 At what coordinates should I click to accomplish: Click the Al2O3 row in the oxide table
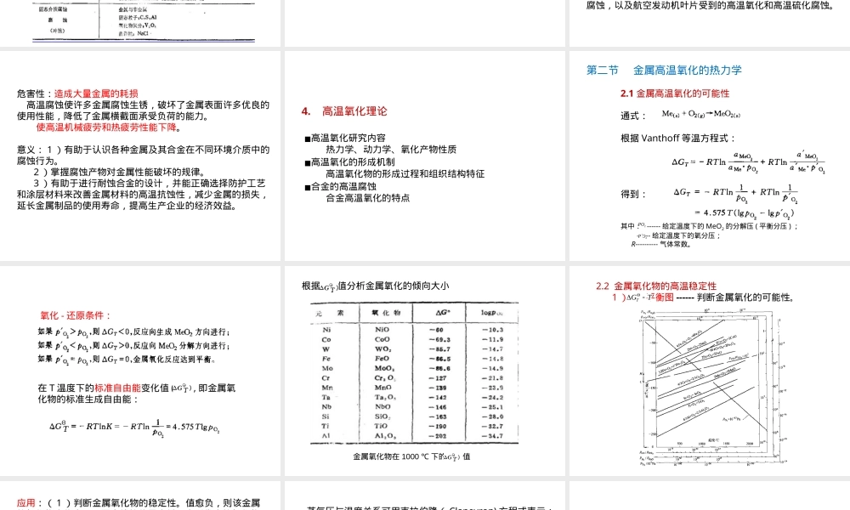tap(415, 436)
